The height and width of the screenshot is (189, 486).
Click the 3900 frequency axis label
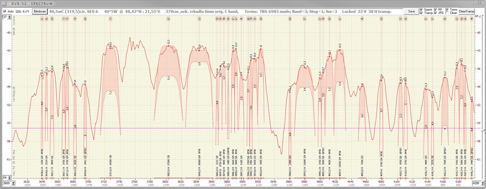pos(242,181)
